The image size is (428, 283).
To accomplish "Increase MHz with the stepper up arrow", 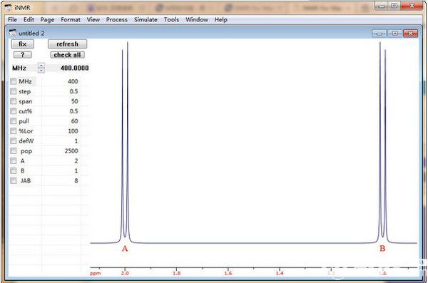I will pyautogui.click(x=41, y=66).
